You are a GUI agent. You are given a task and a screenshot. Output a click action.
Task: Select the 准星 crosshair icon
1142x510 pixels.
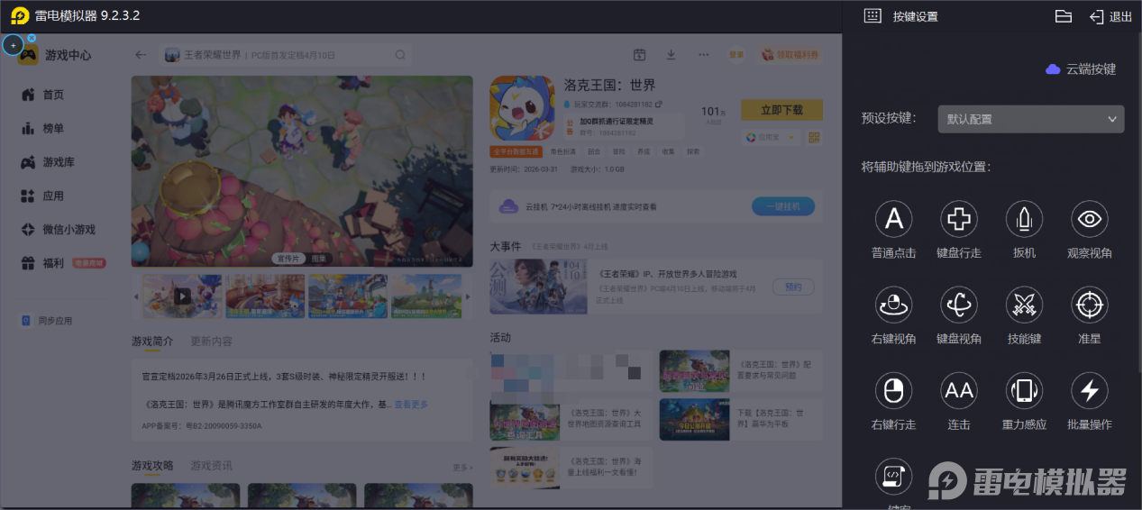point(1089,305)
